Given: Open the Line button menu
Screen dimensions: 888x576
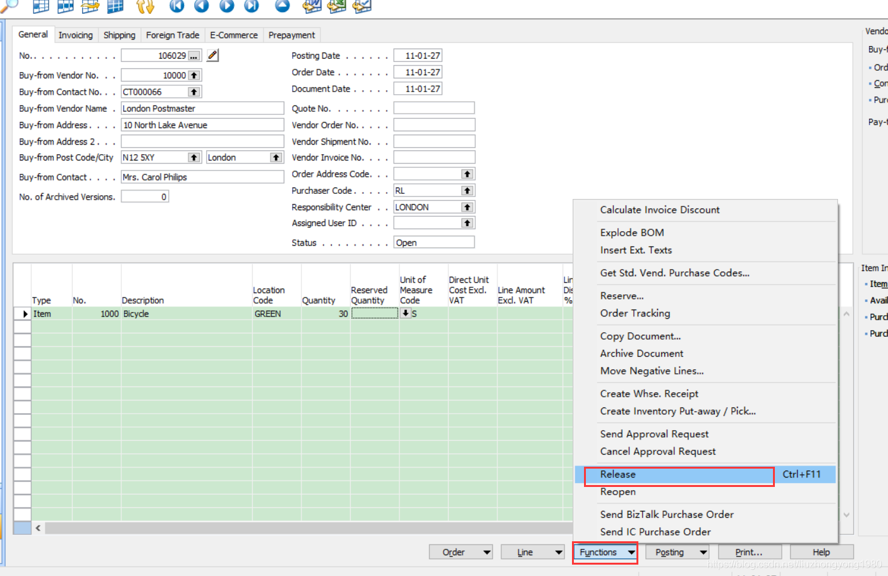Looking at the screenshot, I should [x=532, y=552].
